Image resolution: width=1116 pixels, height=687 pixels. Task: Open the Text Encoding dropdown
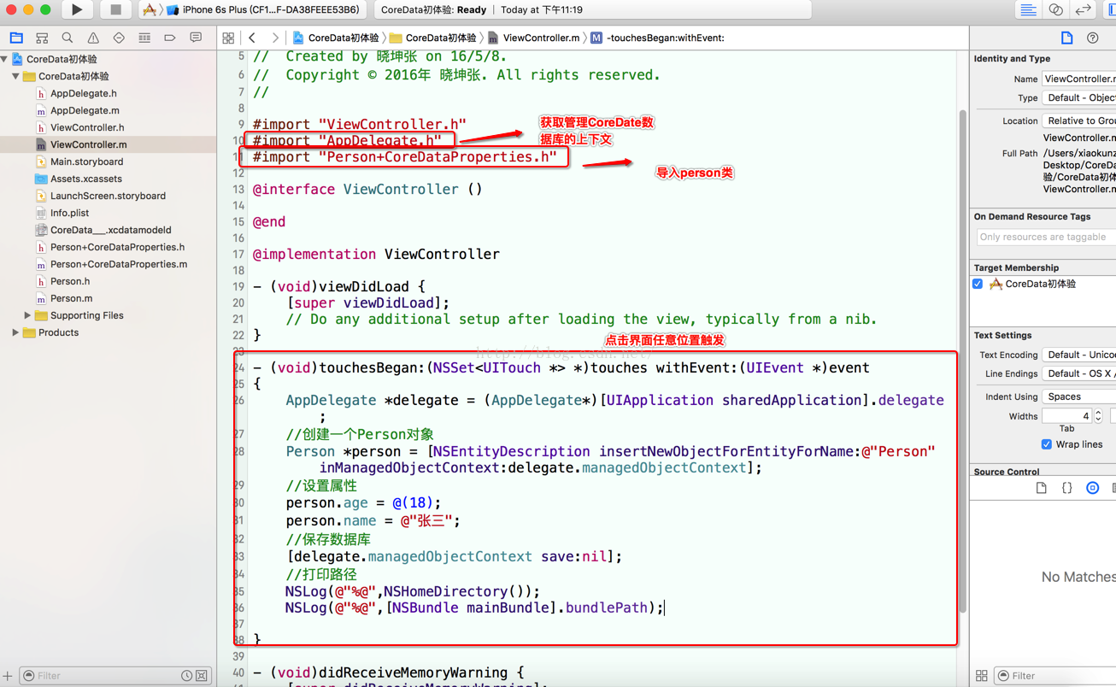tap(1078, 355)
